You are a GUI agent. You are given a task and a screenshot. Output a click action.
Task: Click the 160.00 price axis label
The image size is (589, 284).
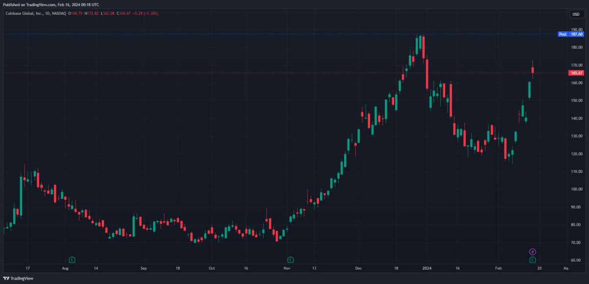point(576,83)
